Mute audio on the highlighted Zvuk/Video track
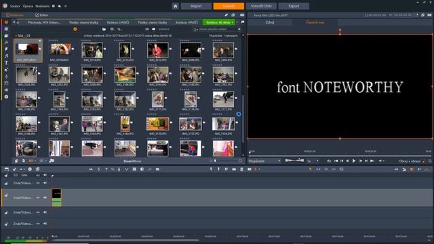Image resolution: width=434 pixels, height=244 pixels. coord(45,197)
